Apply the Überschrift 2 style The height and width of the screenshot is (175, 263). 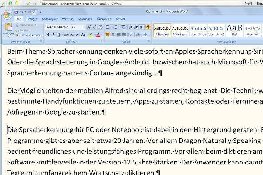click(x=216, y=31)
